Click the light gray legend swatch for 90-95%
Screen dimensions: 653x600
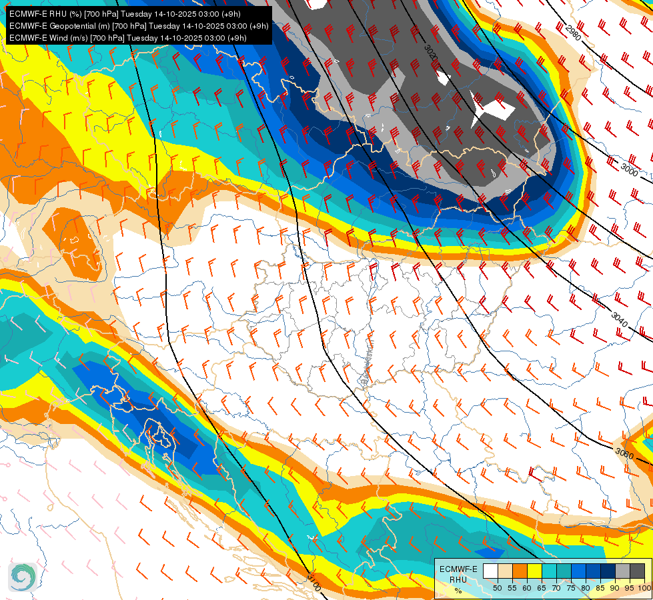click(x=623, y=571)
